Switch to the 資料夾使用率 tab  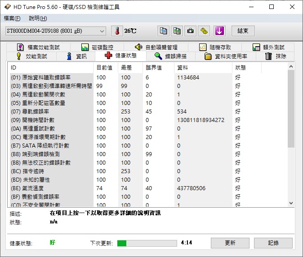(x=226, y=57)
